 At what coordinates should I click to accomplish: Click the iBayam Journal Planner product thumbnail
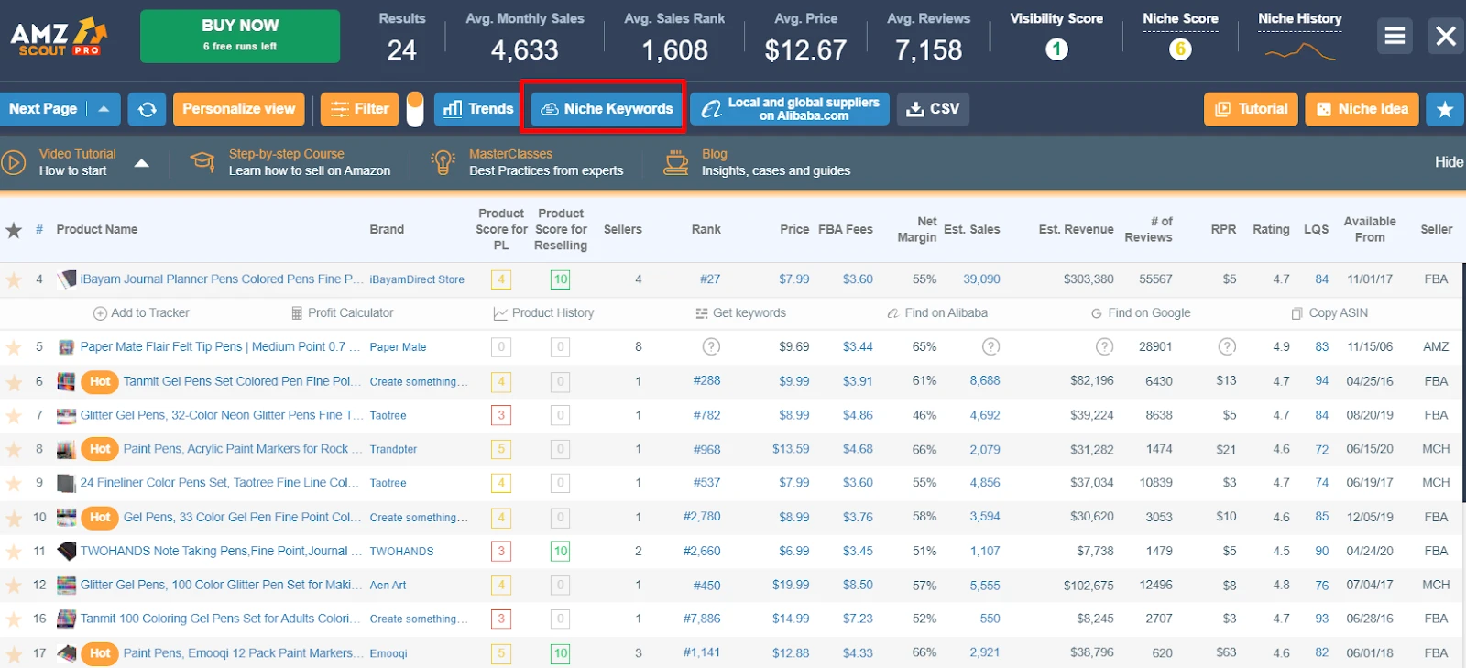click(x=66, y=279)
